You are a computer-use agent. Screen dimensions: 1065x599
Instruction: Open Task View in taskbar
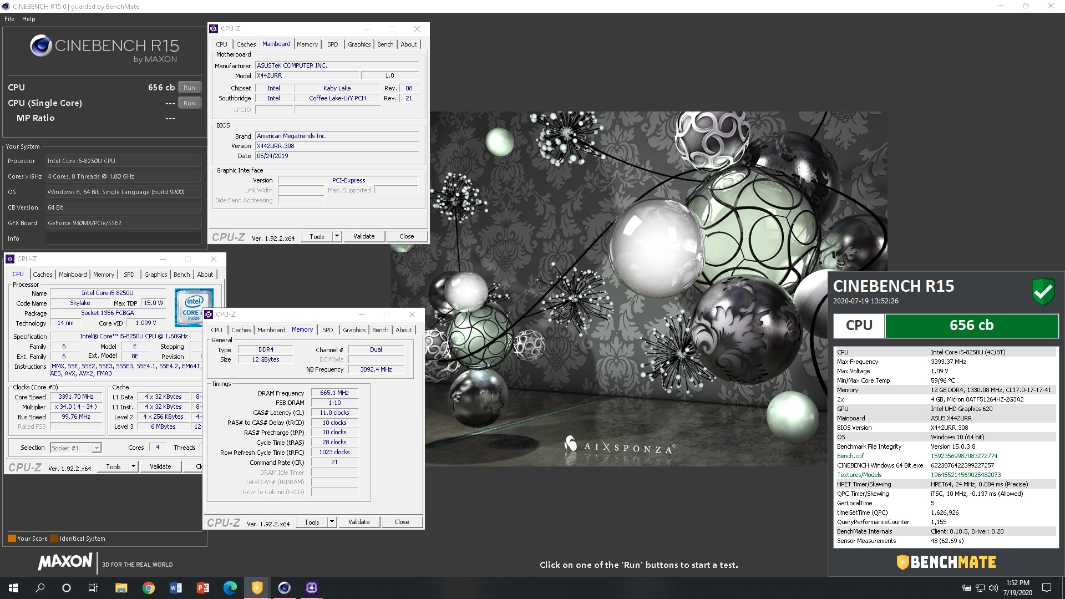[x=93, y=588]
